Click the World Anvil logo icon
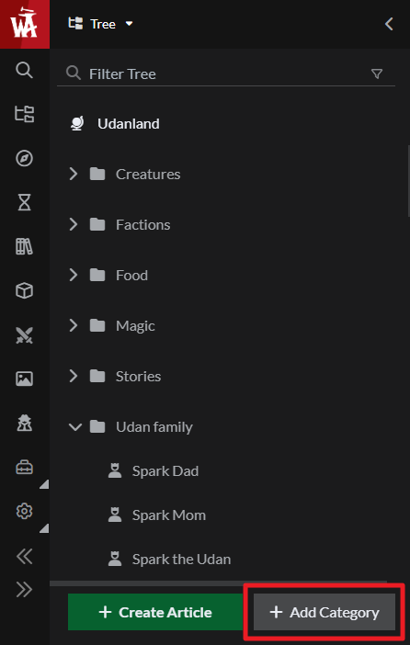This screenshot has width=410, height=645. (24, 24)
